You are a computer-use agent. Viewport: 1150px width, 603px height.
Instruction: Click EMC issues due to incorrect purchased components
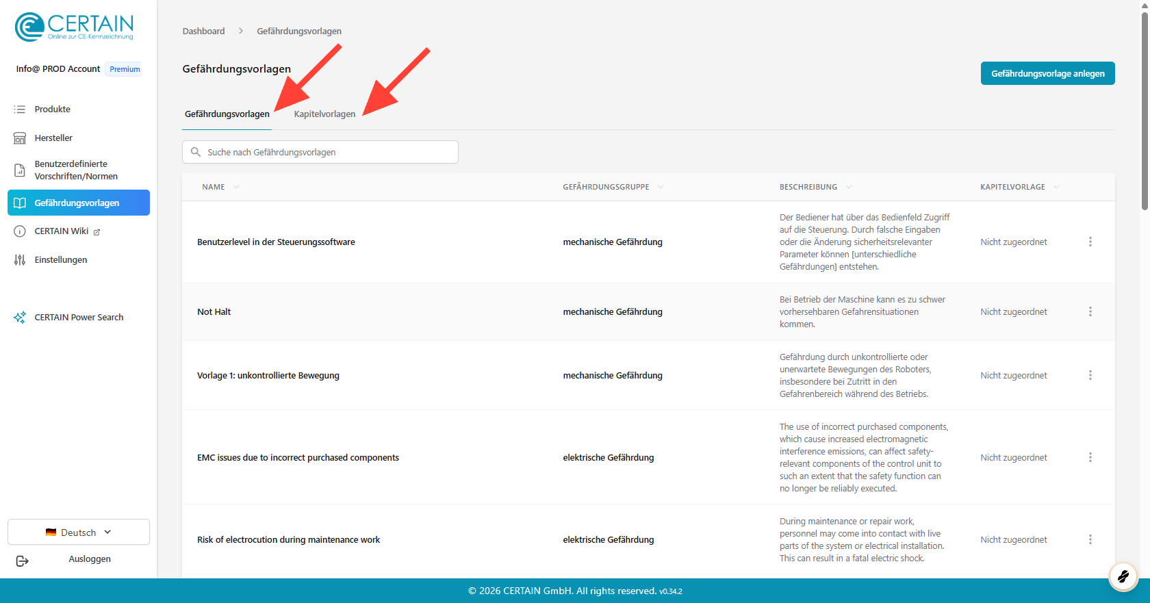(x=298, y=458)
